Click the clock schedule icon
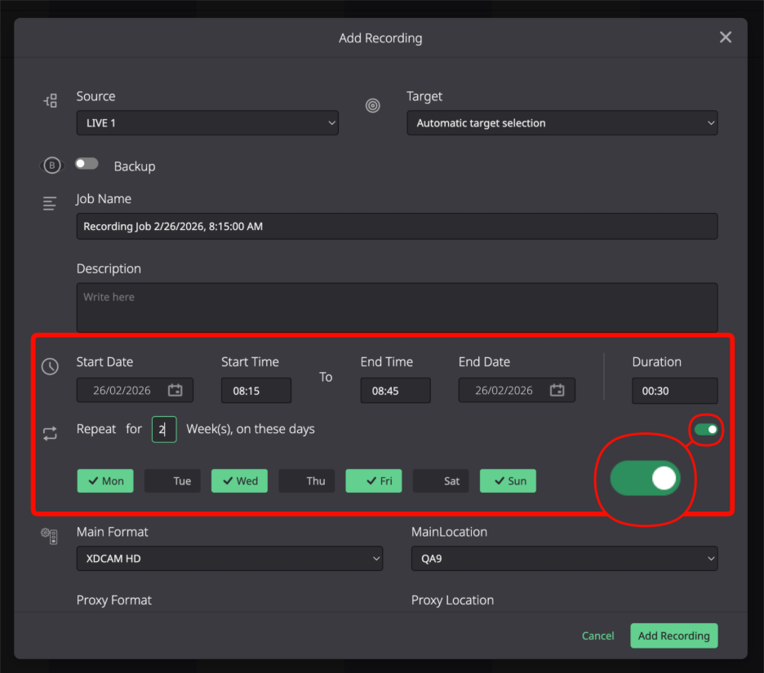The width and height of the screenshot is (764, 673). click(50, 366)
